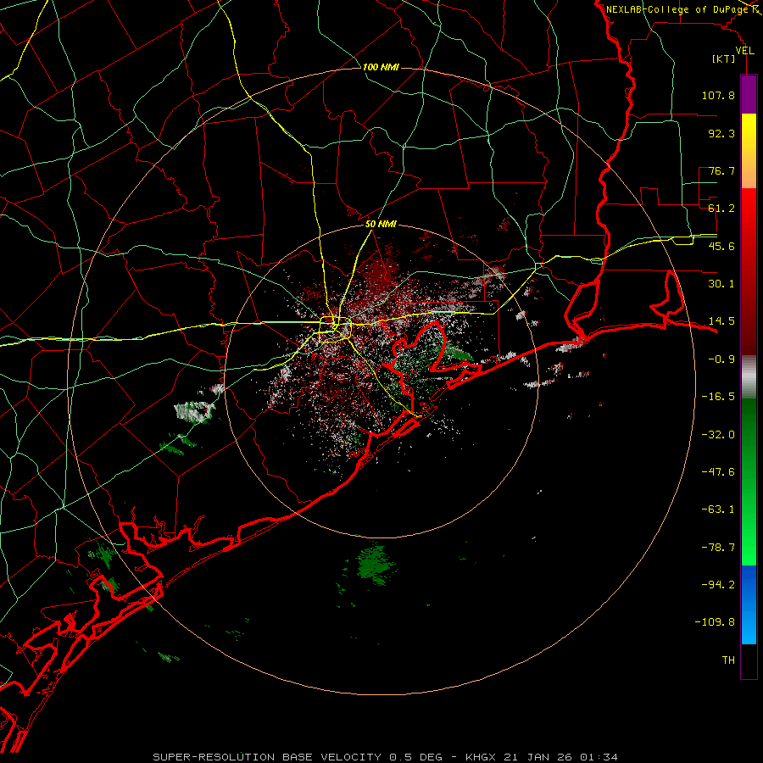Pick the gray near-zero segment of color bar
This screenshot has width=763, height=763.
[x=749, y=377]
